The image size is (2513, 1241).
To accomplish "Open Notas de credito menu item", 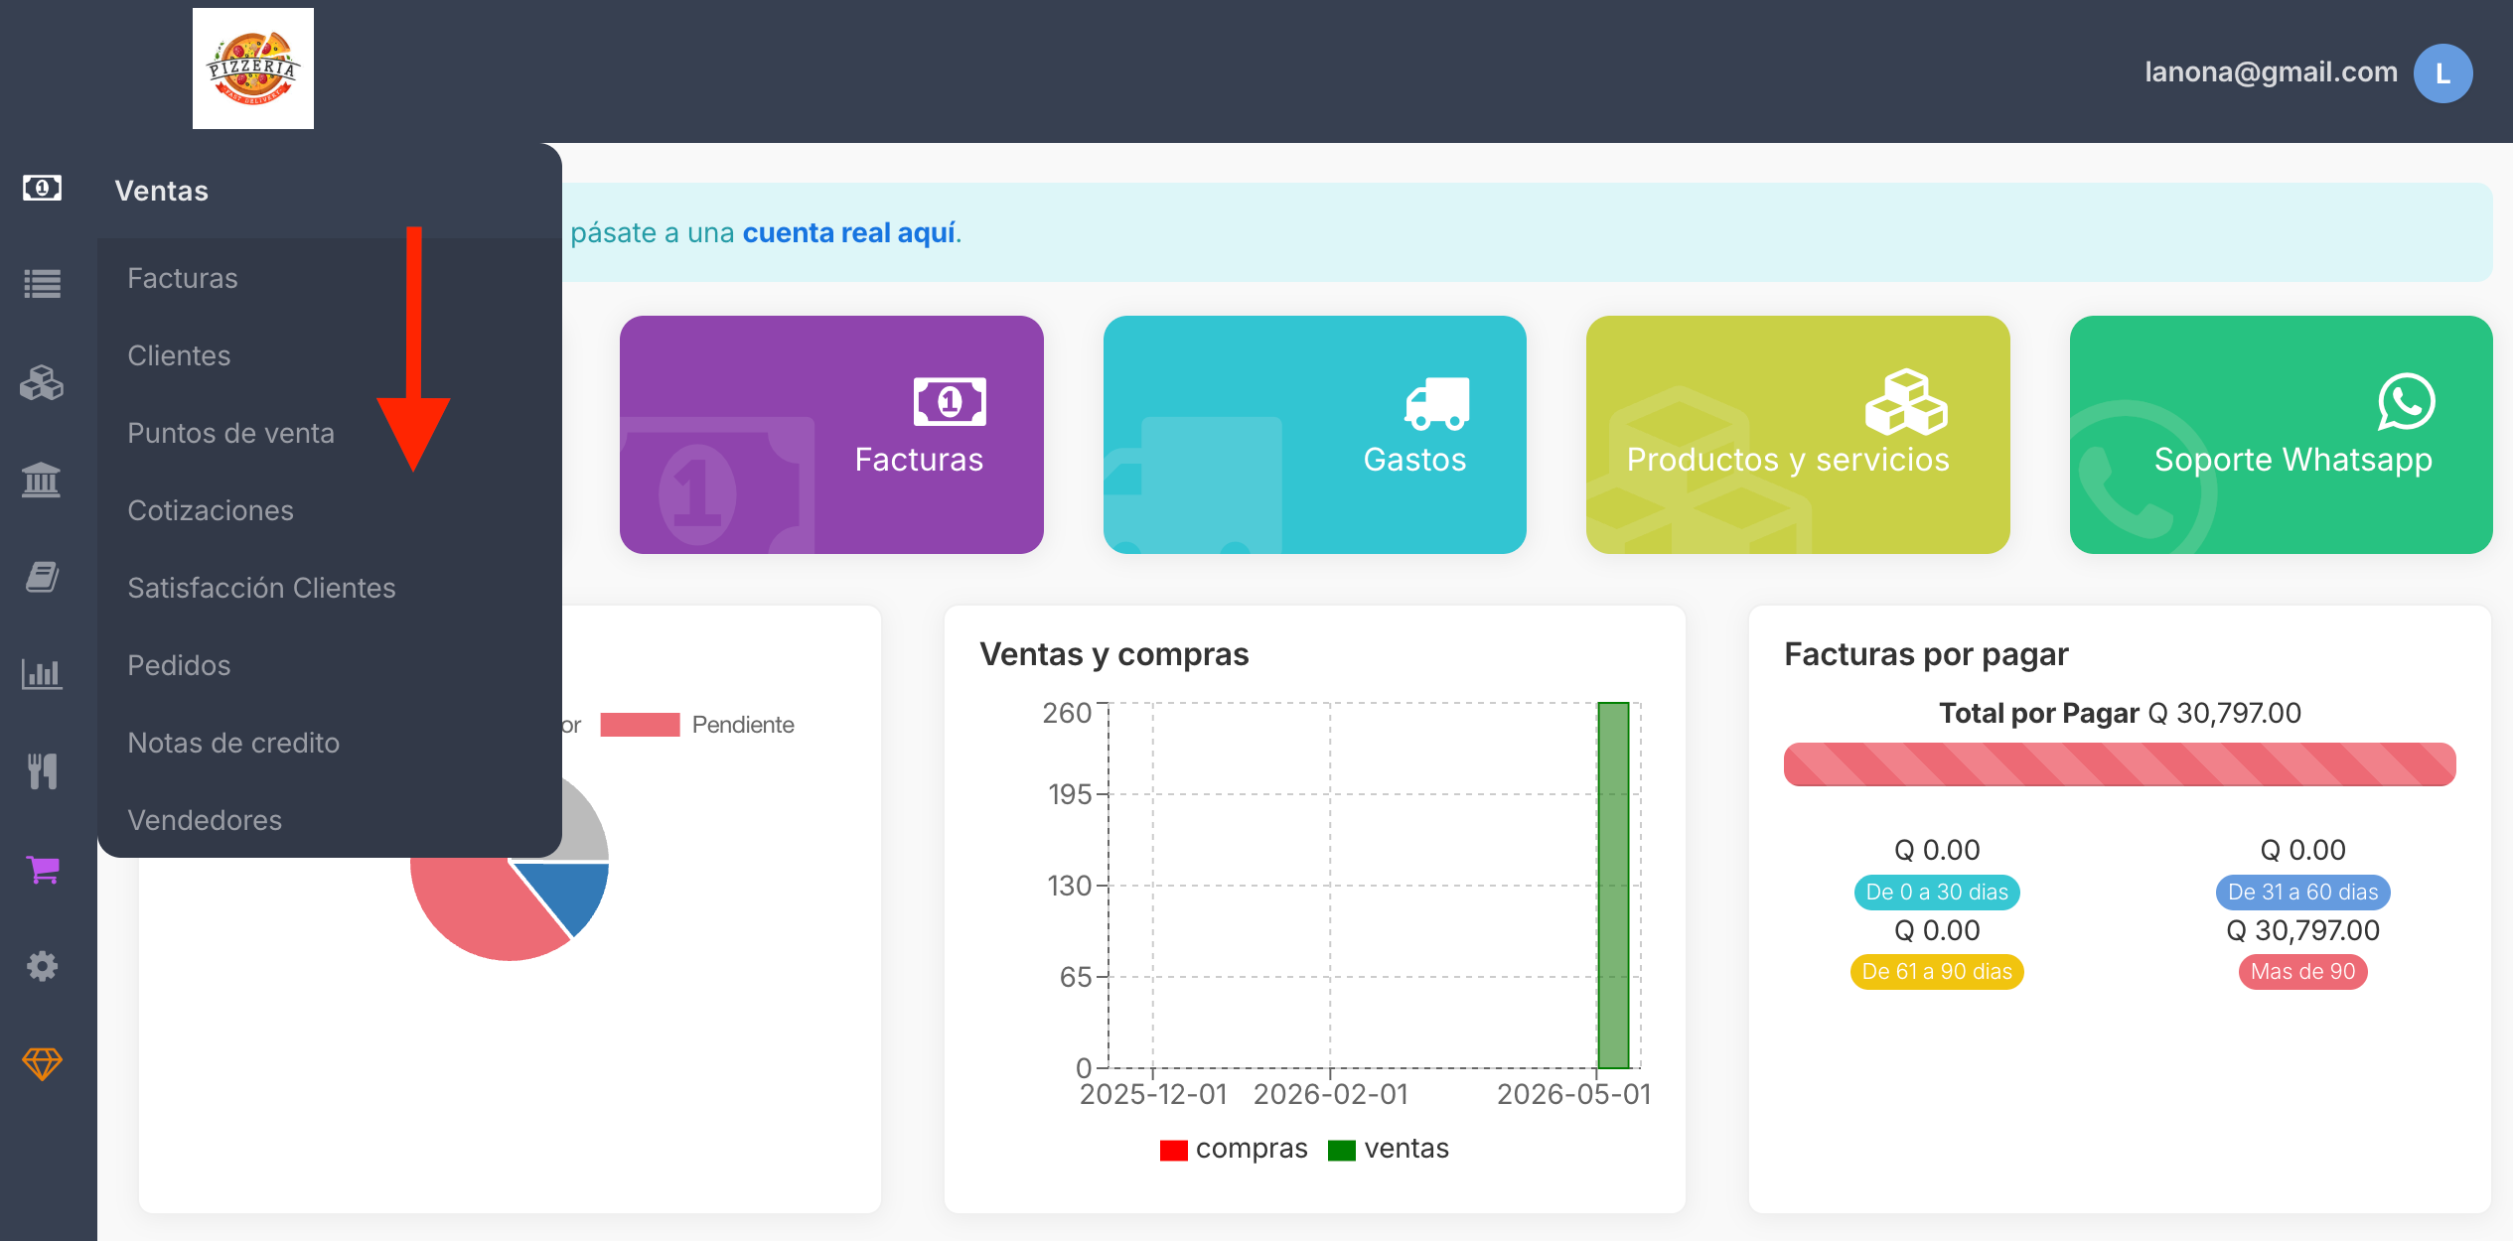I will point(233,743).
